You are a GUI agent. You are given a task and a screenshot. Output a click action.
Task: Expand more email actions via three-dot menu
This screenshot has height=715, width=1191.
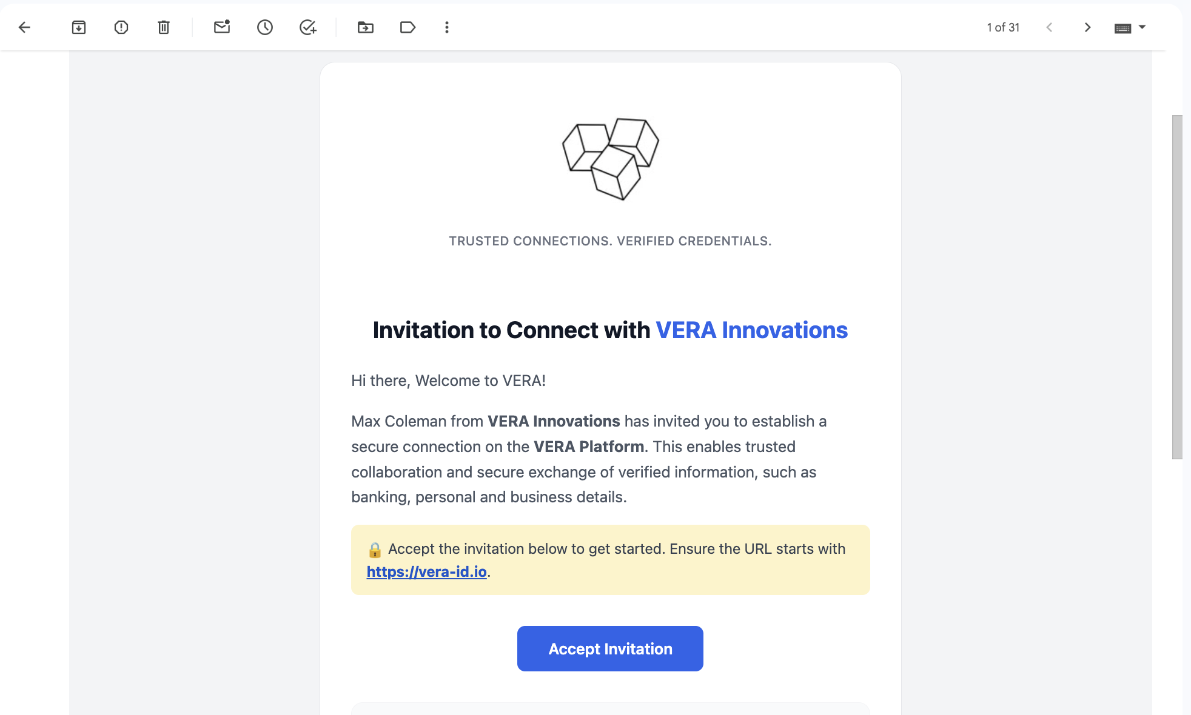pyautogui.click(x=447, y=27)
